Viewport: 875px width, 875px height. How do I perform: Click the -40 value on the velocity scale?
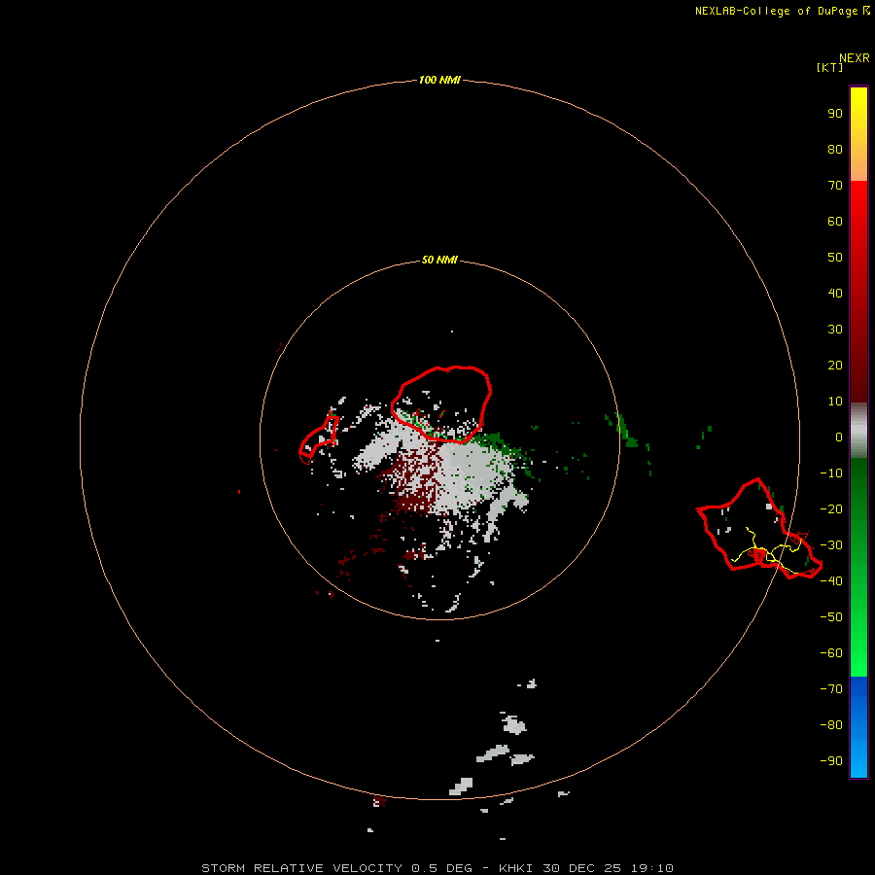pos(831,581)
